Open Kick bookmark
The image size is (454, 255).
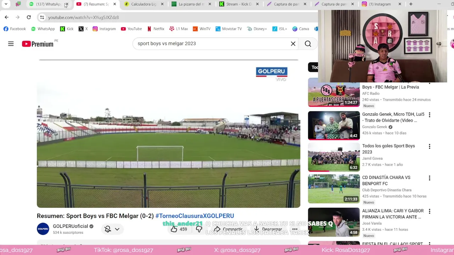click(67, 29)
